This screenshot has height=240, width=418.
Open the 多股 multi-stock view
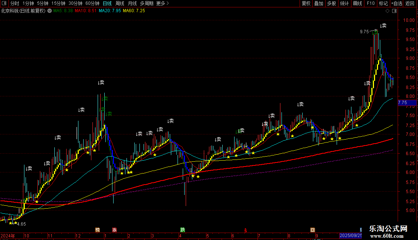point(332,3)
